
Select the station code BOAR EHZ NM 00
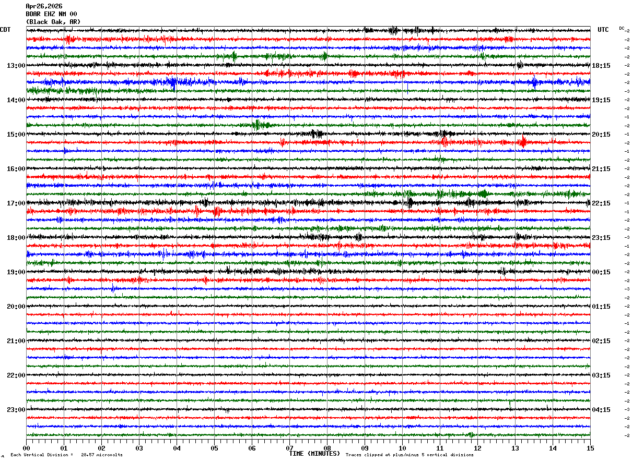pyautogui.click(x=51, y=14)
